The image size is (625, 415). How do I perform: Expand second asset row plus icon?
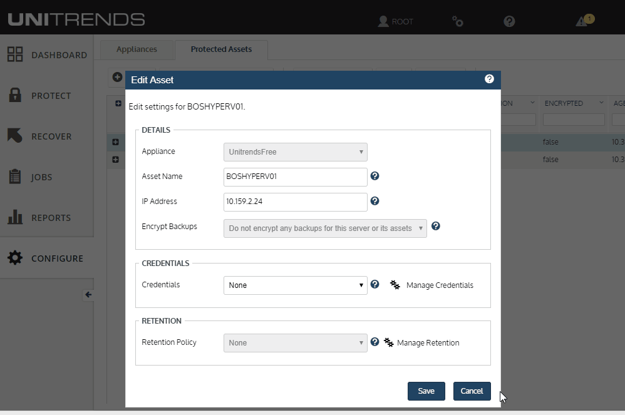tap(116, 160)
